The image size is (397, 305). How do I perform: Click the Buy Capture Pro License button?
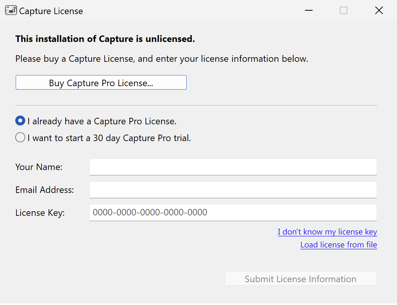point(101,82)
